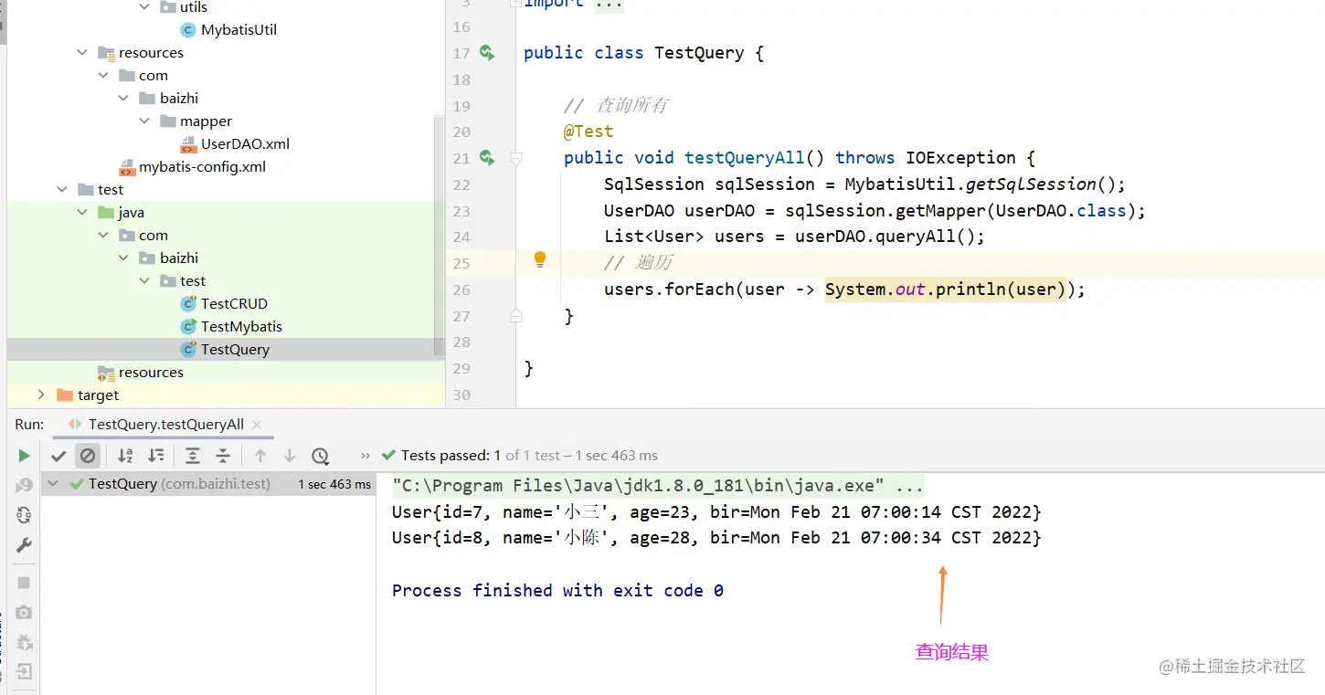Run TestQuery class from gutter icon
This screenshot has height=695, width=1325.
[x=487, y=53]
